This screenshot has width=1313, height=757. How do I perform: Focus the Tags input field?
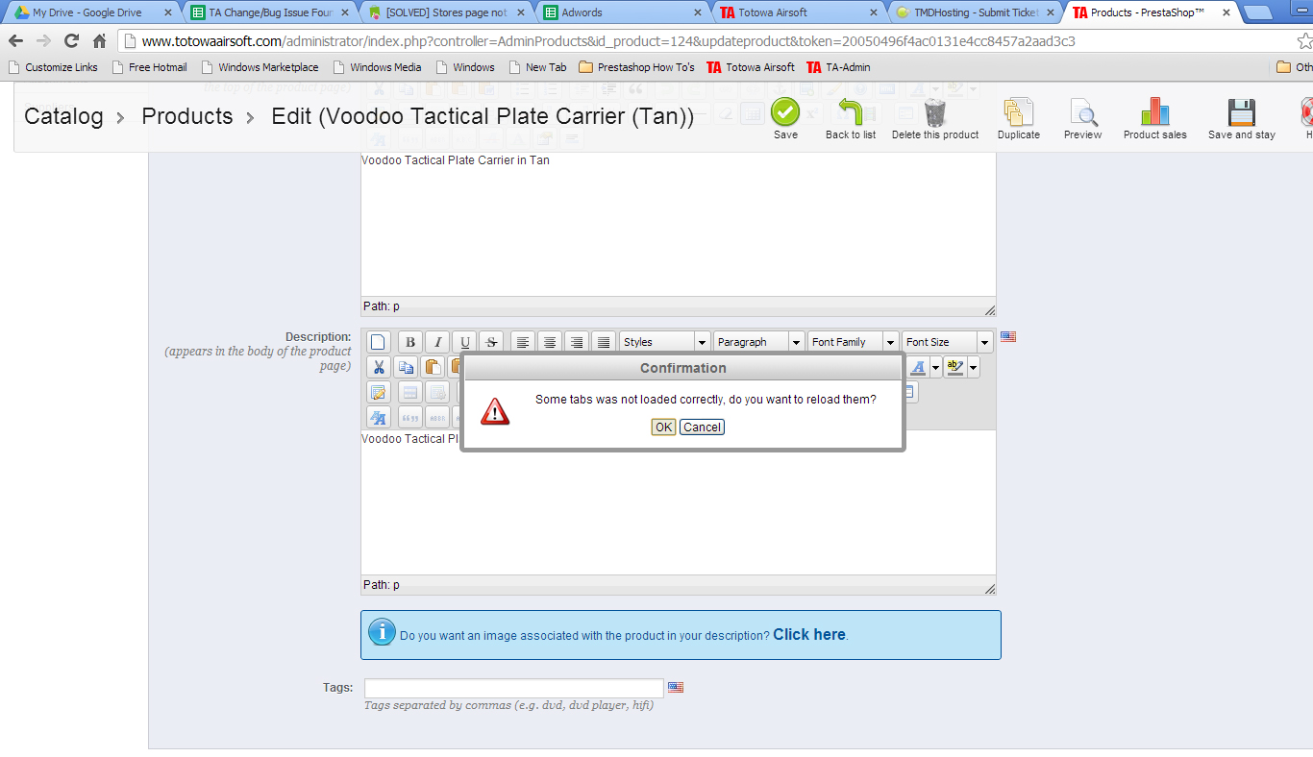click(514, 688)
